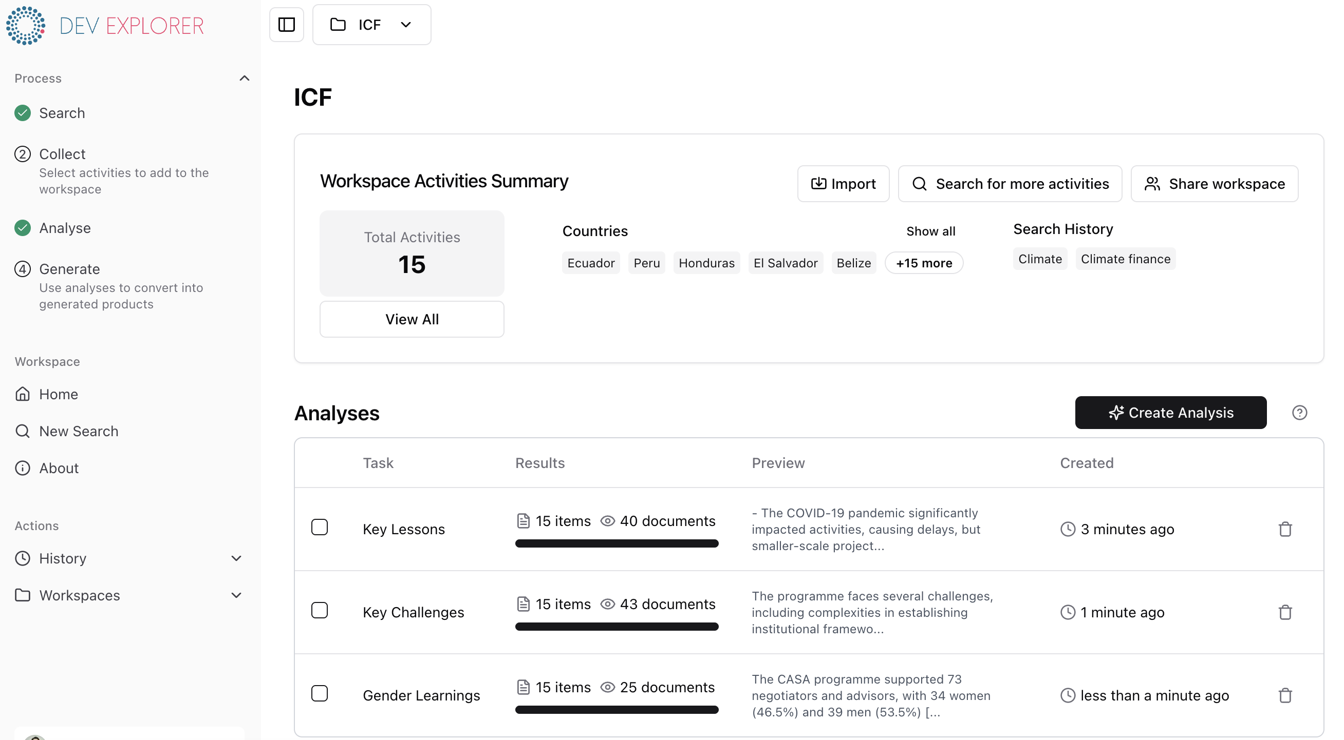This screenshot has width=1344, height=740.
Task: Go to Home in the sidebar
Action: click(x=59, y=394)
